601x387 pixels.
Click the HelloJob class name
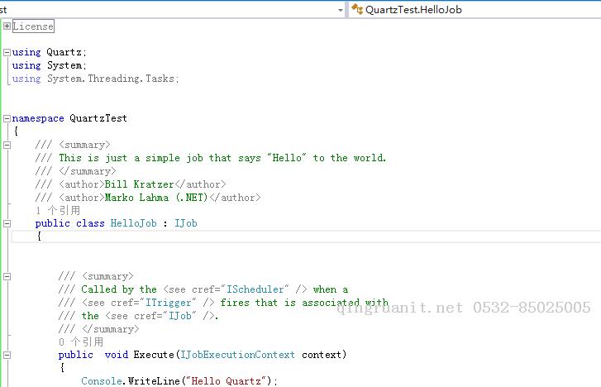[133, 223]
